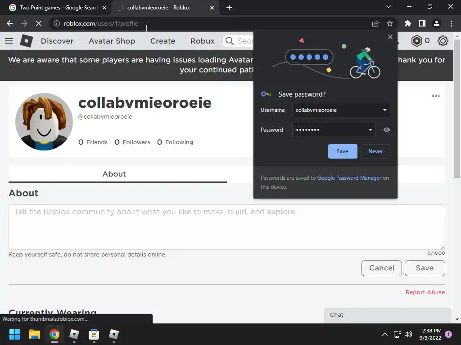Open File Explorer from taskbar
Screen dimensions: 461x345
click(x=34, y=334)
